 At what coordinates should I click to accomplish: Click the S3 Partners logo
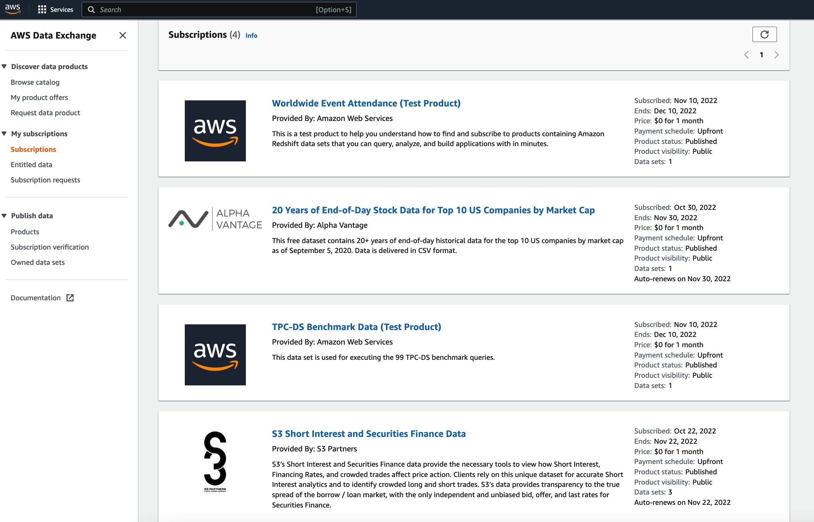[x=215, y=462]
